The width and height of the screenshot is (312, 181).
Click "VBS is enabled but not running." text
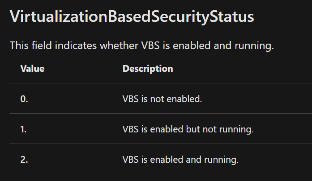[x=188, y=129]
